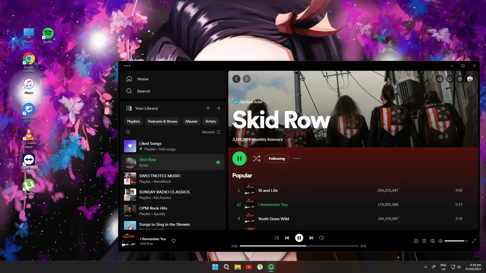
Task: Open Google Chrome desktop shortcut
Action: [x=29, y=62]
